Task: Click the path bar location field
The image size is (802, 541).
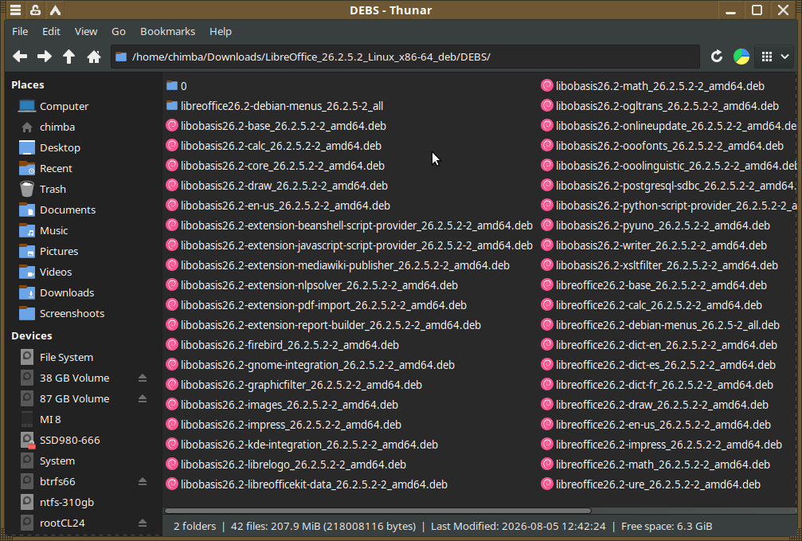Action: point(405,57)
